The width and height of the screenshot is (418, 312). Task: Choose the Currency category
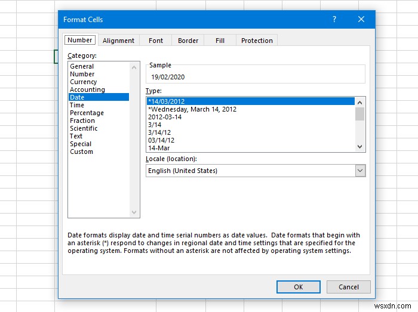pyautogui.click(x=99, y=82)
